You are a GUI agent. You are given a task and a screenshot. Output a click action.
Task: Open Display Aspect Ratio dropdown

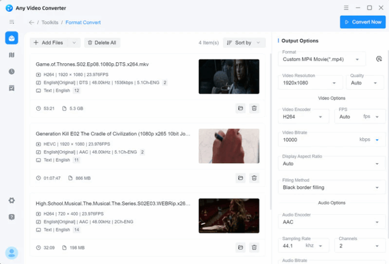click(x=332, y=164)
